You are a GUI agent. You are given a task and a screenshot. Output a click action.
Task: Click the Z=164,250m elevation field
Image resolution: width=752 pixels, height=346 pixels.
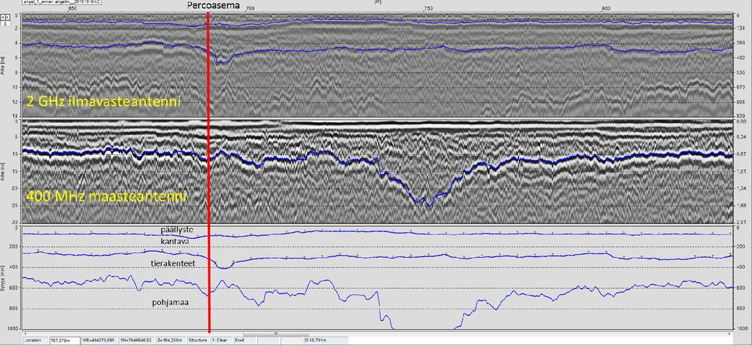170,340
